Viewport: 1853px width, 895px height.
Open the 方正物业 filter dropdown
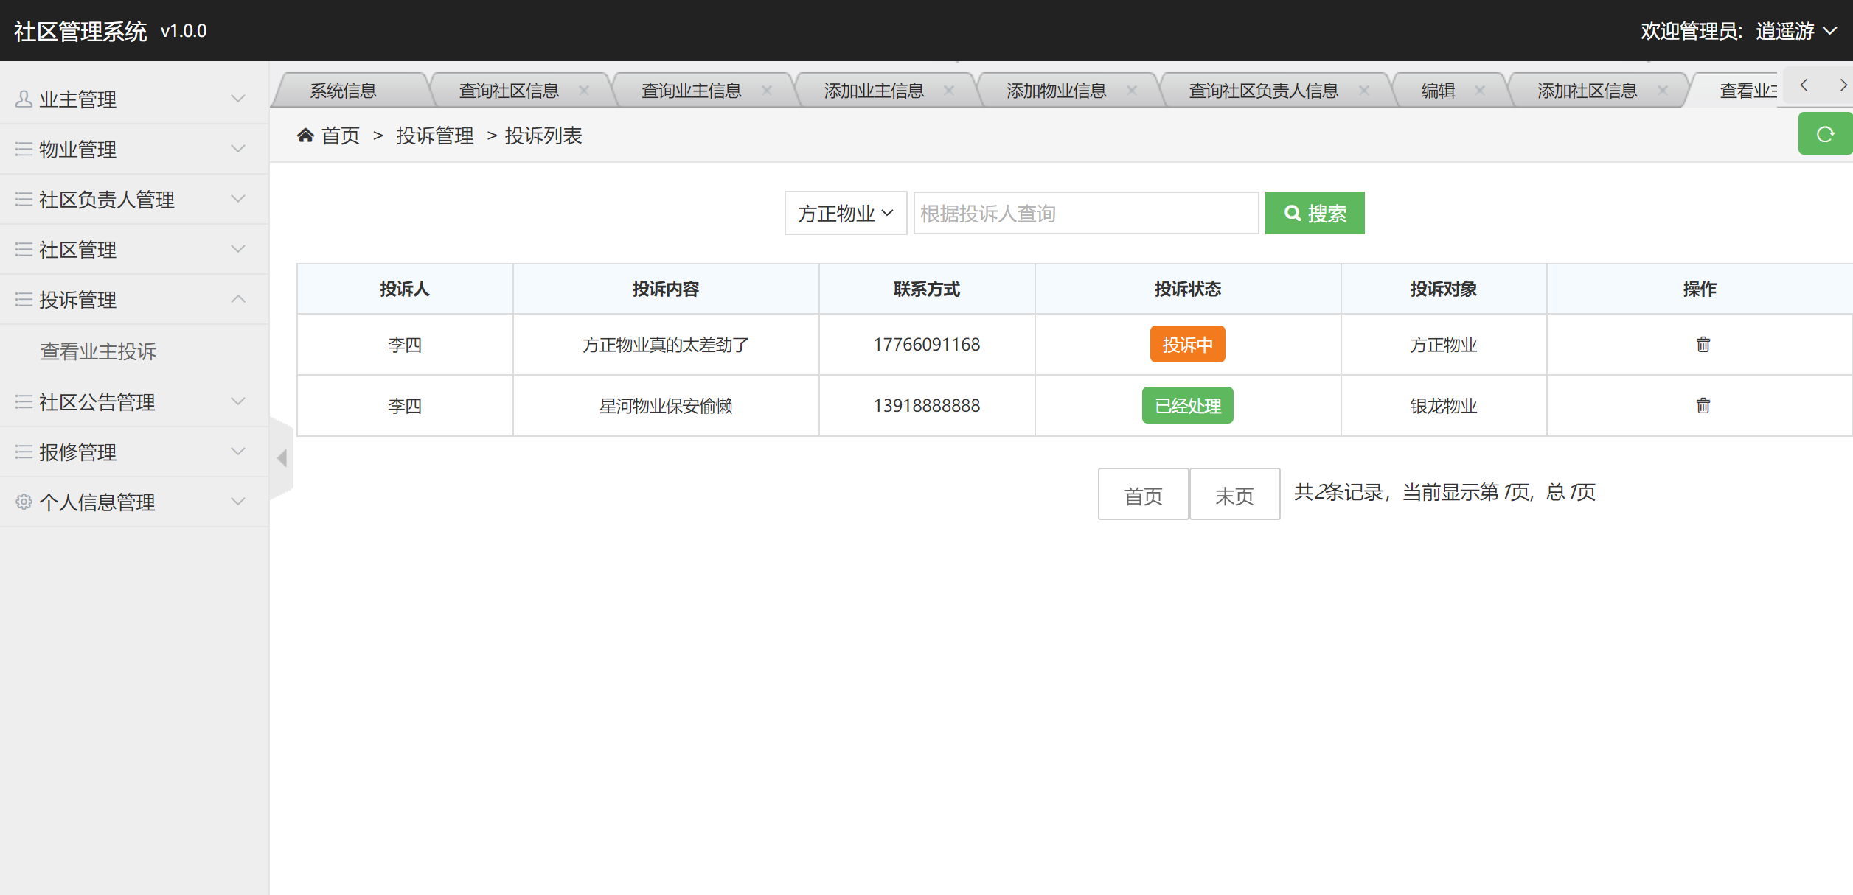coord(845,213)
